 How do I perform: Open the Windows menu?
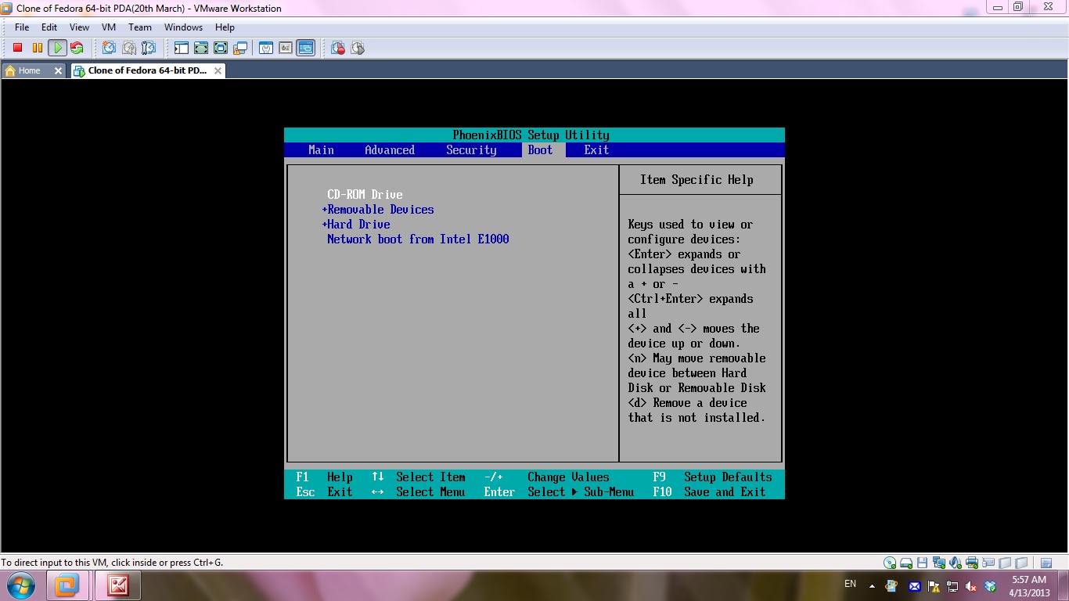click(184, 27)
